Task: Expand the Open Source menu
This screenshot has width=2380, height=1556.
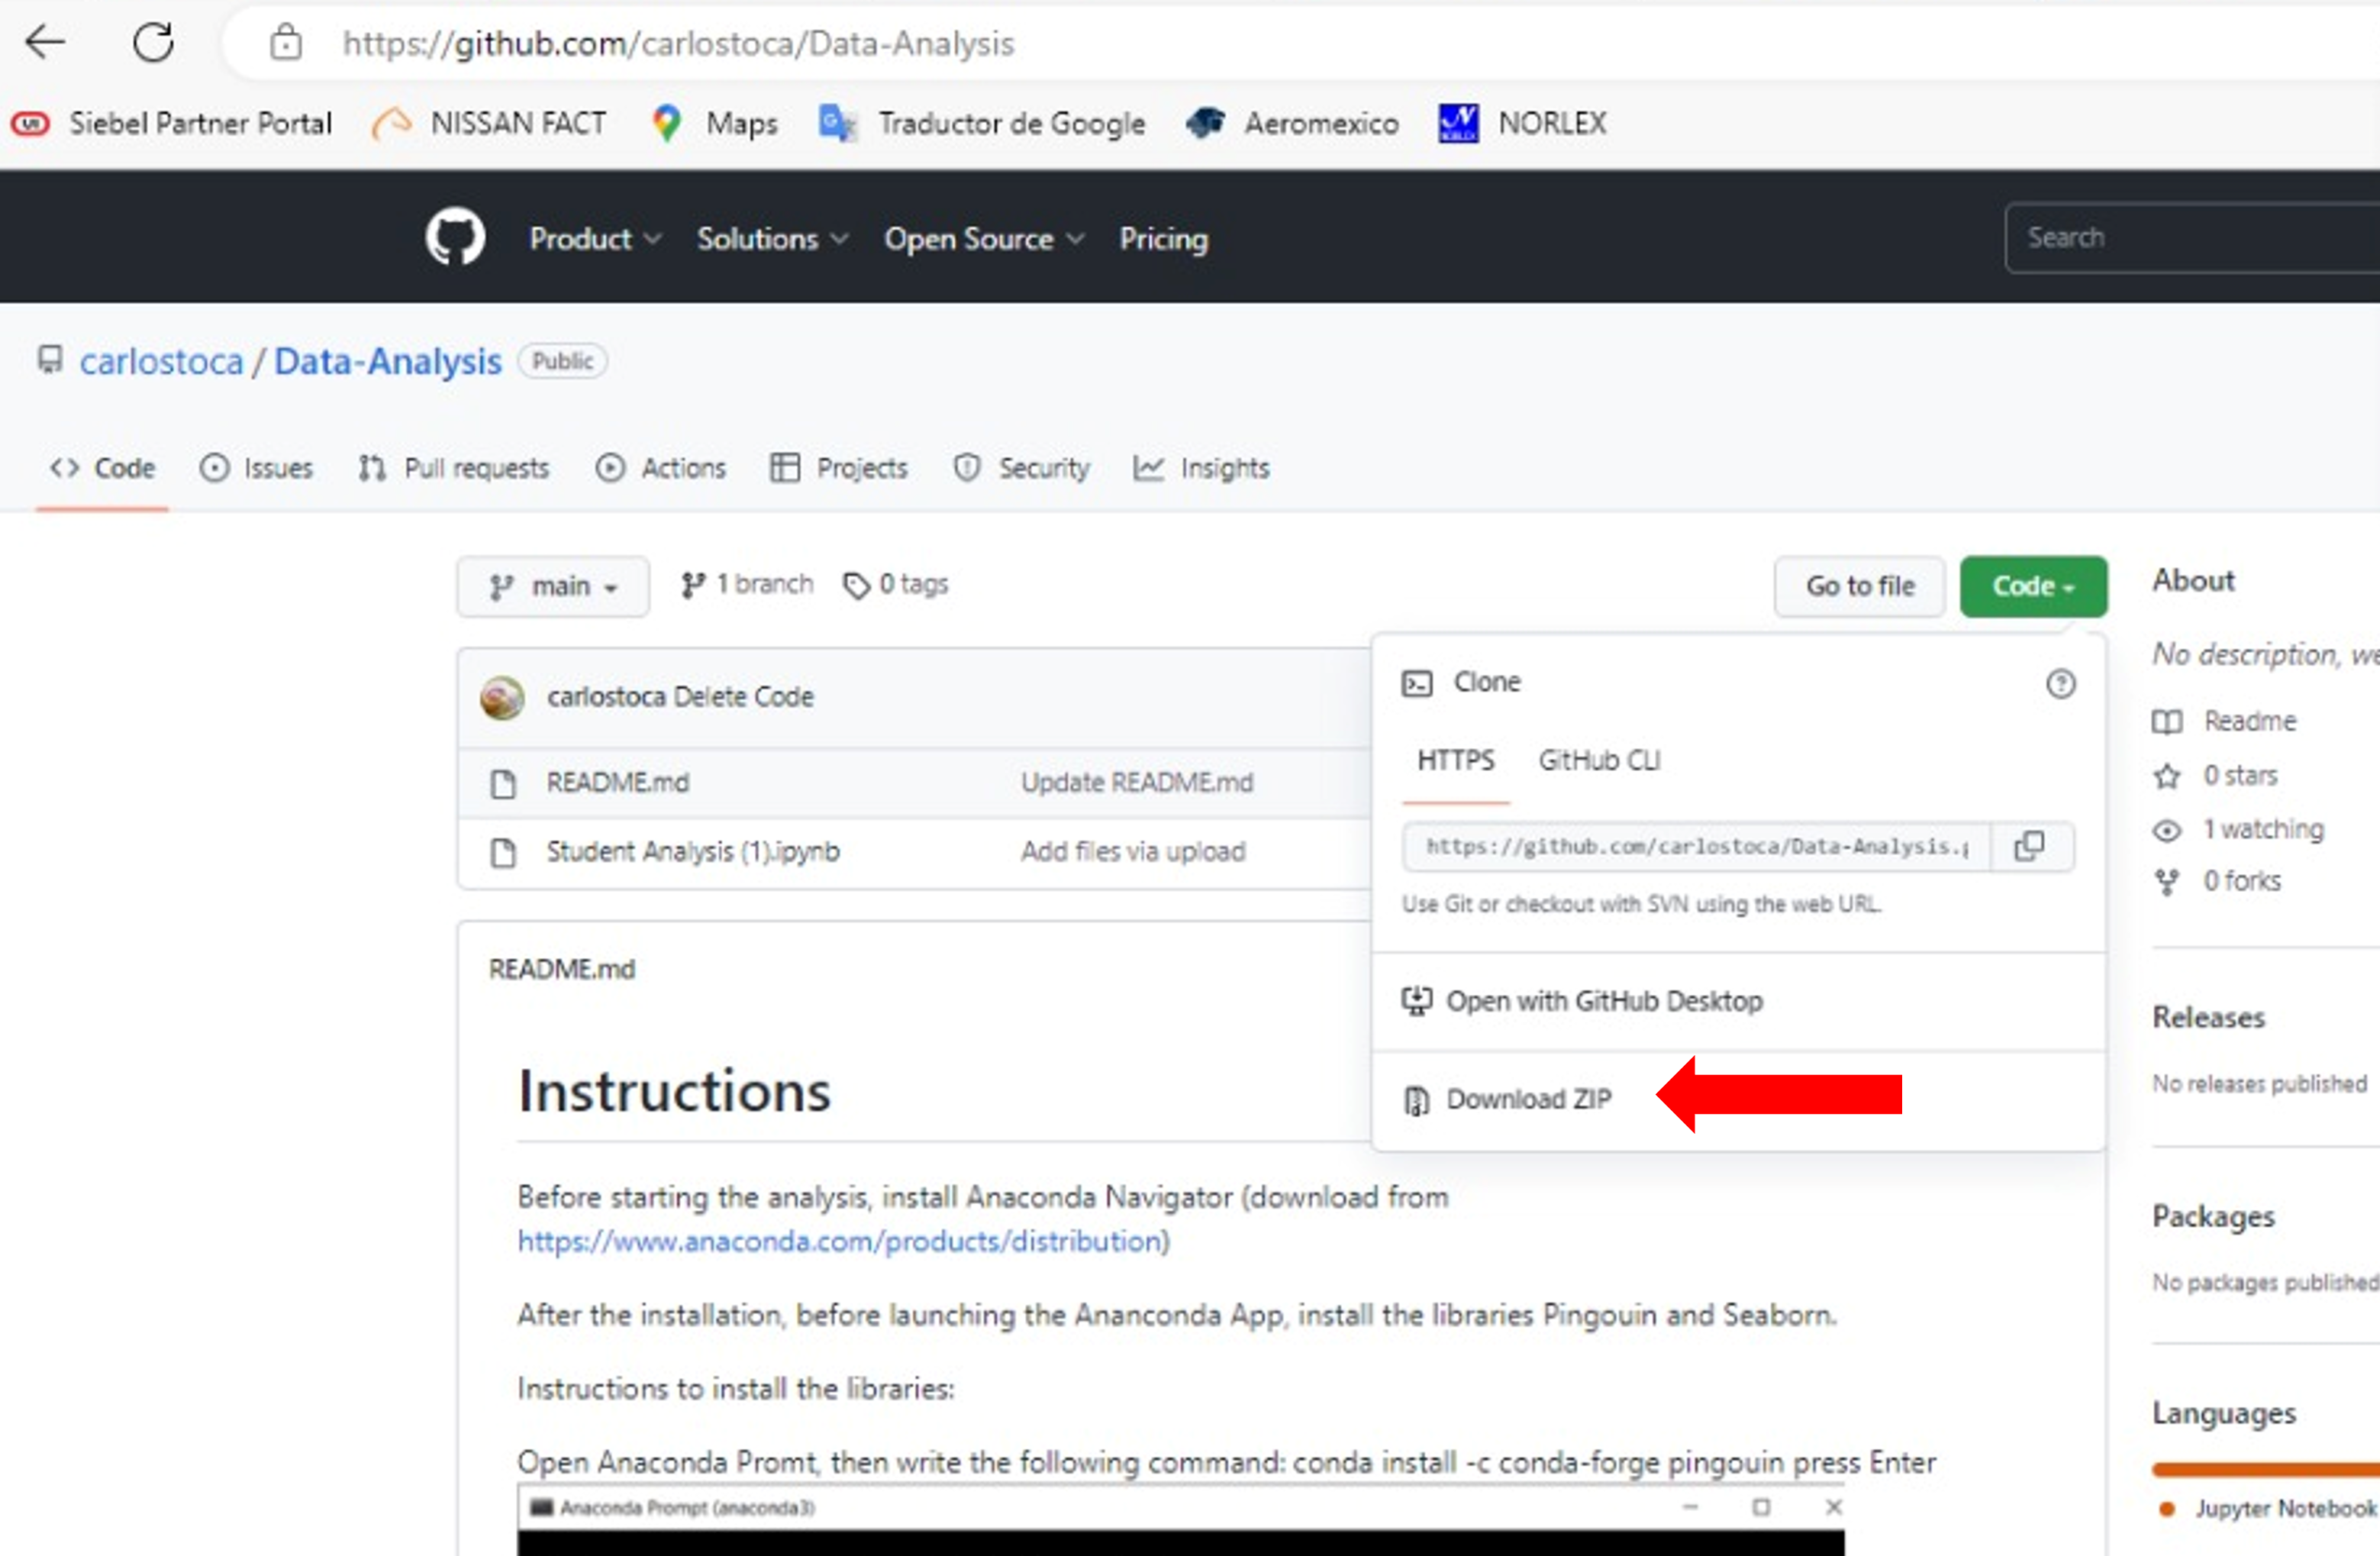Action: [984, 239]
